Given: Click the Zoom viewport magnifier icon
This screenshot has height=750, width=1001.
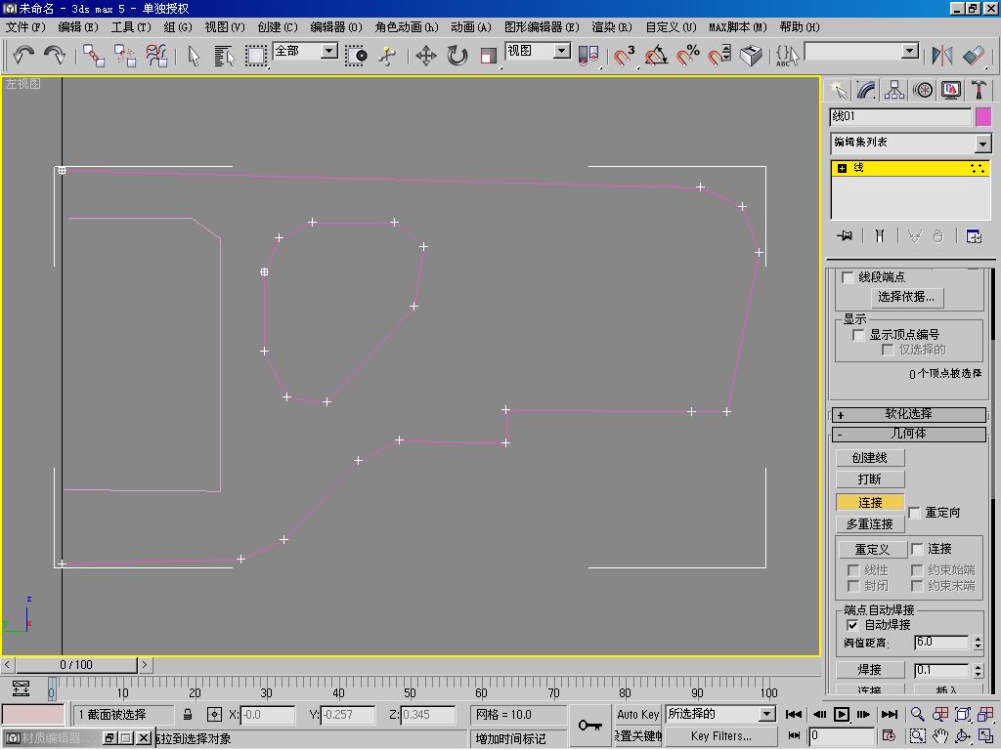Looking at the screenshot, I should tap(917, 714).
